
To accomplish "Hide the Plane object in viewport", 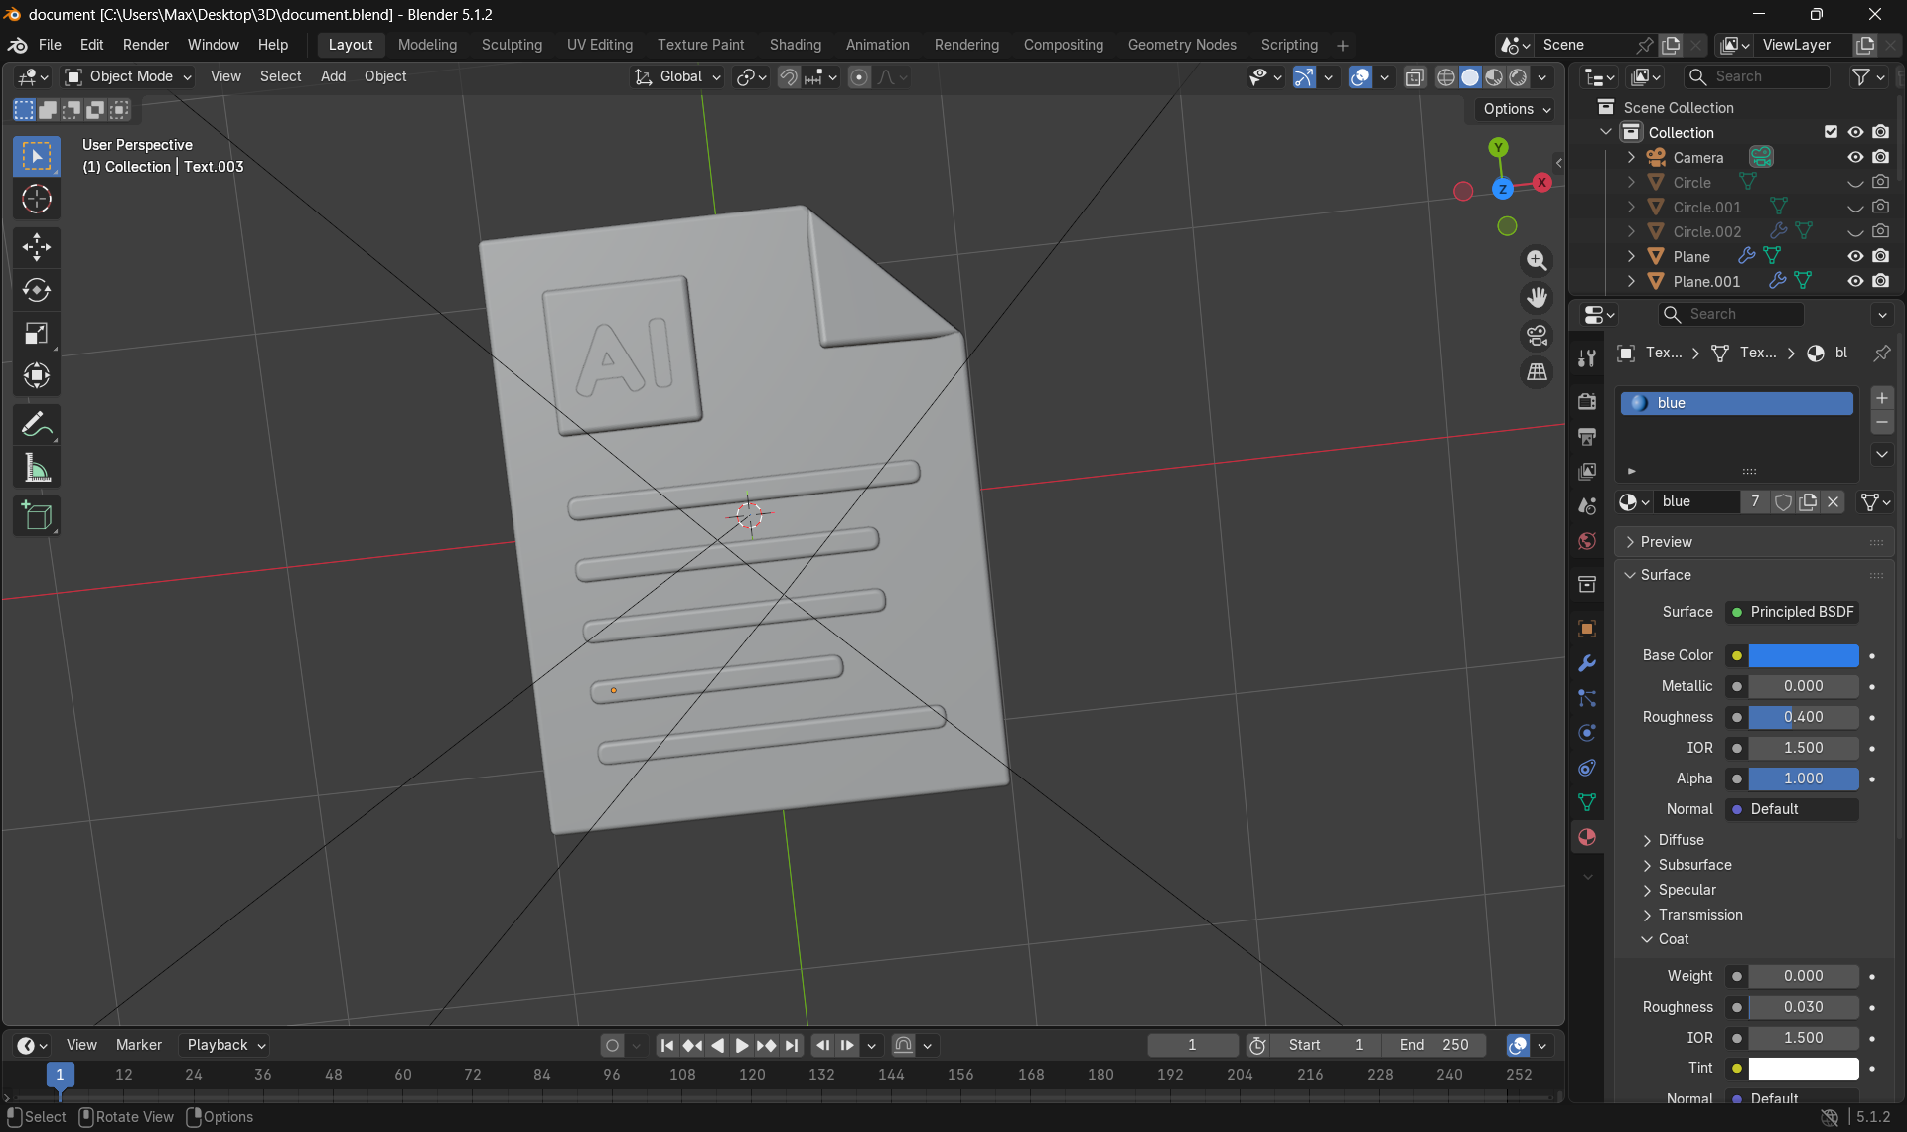I will click(x=1854, y=256).
